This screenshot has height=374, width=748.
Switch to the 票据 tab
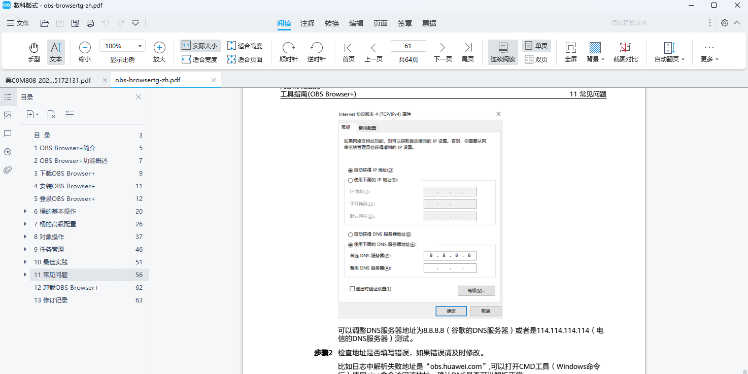[x=429, y=23]
